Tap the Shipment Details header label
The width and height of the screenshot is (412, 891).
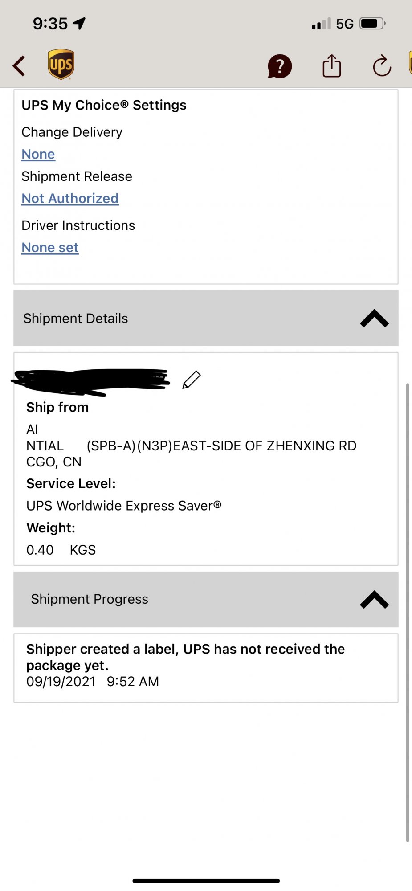click(x=76, y=319)
